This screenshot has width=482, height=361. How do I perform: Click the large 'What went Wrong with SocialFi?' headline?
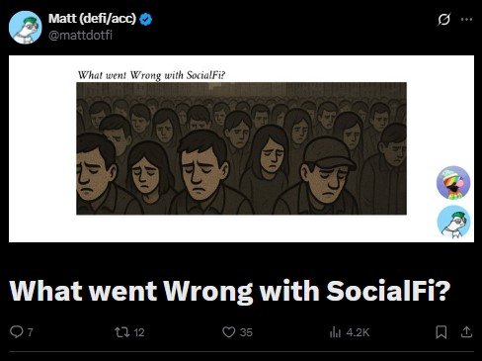[230, 291]
